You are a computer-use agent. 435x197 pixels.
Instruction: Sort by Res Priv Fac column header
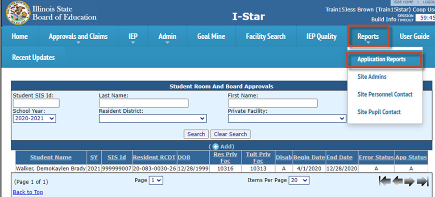point(225,158)
